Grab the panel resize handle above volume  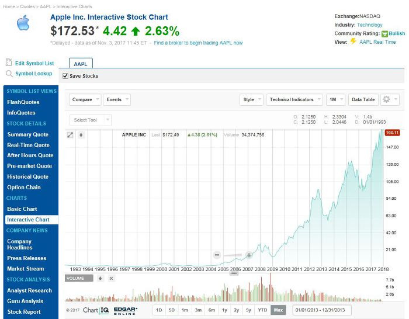point(234,273)
